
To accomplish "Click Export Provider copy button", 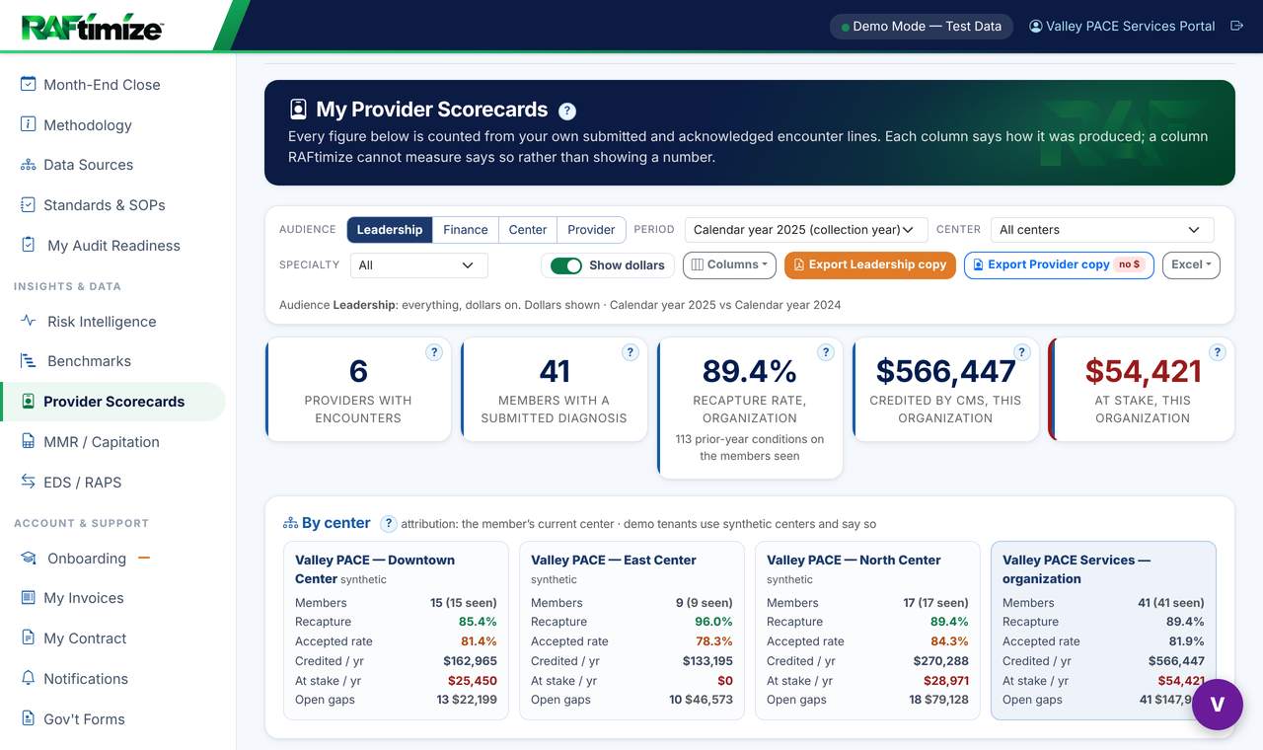I will (1059, 265).
